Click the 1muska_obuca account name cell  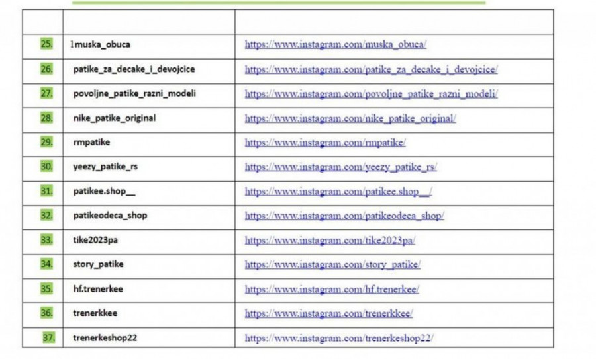101,45
